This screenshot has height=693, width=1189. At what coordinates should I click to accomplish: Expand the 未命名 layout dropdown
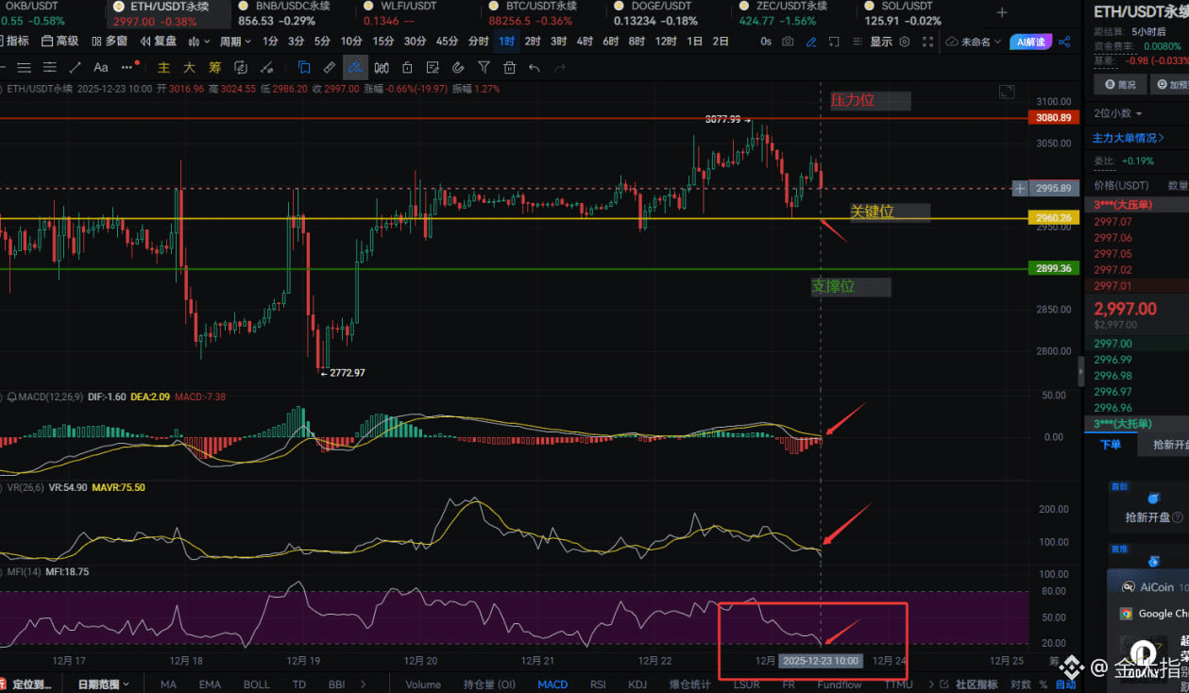[973, 42]
